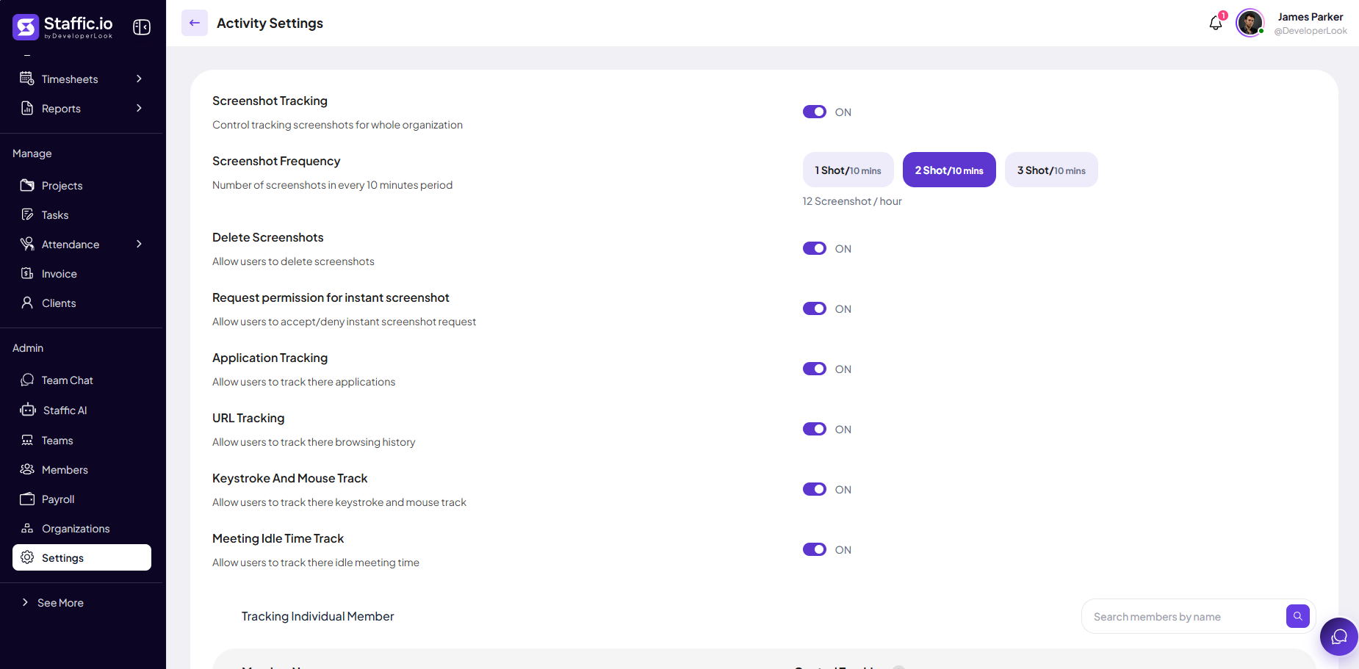Click the Teams group icon
Viewport: 1359px width, 669px height.
27,440
